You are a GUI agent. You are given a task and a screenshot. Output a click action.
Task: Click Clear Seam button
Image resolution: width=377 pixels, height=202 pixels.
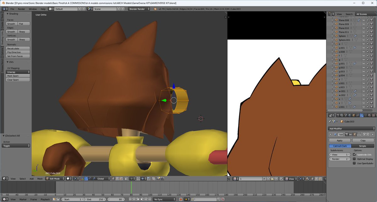click(x=18, y=80)
